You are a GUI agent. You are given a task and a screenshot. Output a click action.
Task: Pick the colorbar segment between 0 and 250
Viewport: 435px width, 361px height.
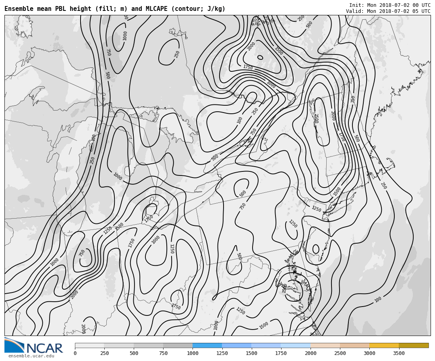[89, 345]
